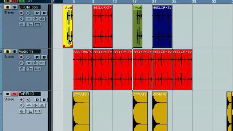Select the yellow Audi clip on DRUM loop
This screenshot has height=131, width=233.
point(68,26)
